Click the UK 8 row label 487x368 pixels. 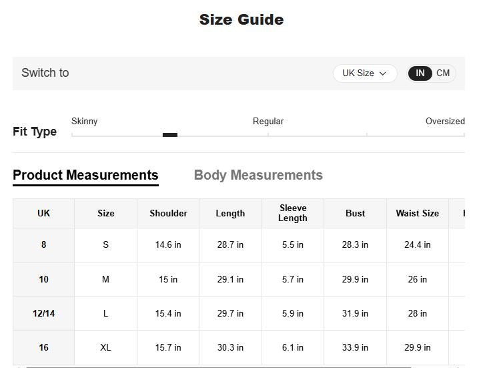[x=43, y=244]
